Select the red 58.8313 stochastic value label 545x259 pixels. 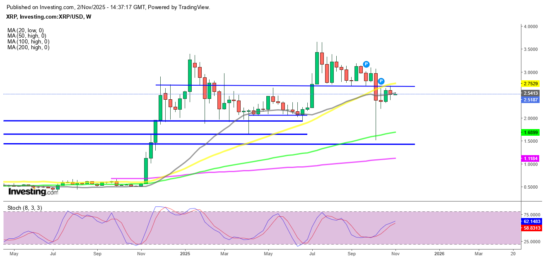click(x=532, y=228)
